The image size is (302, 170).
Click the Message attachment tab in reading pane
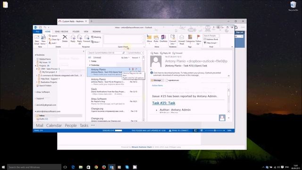pos(157,80)
